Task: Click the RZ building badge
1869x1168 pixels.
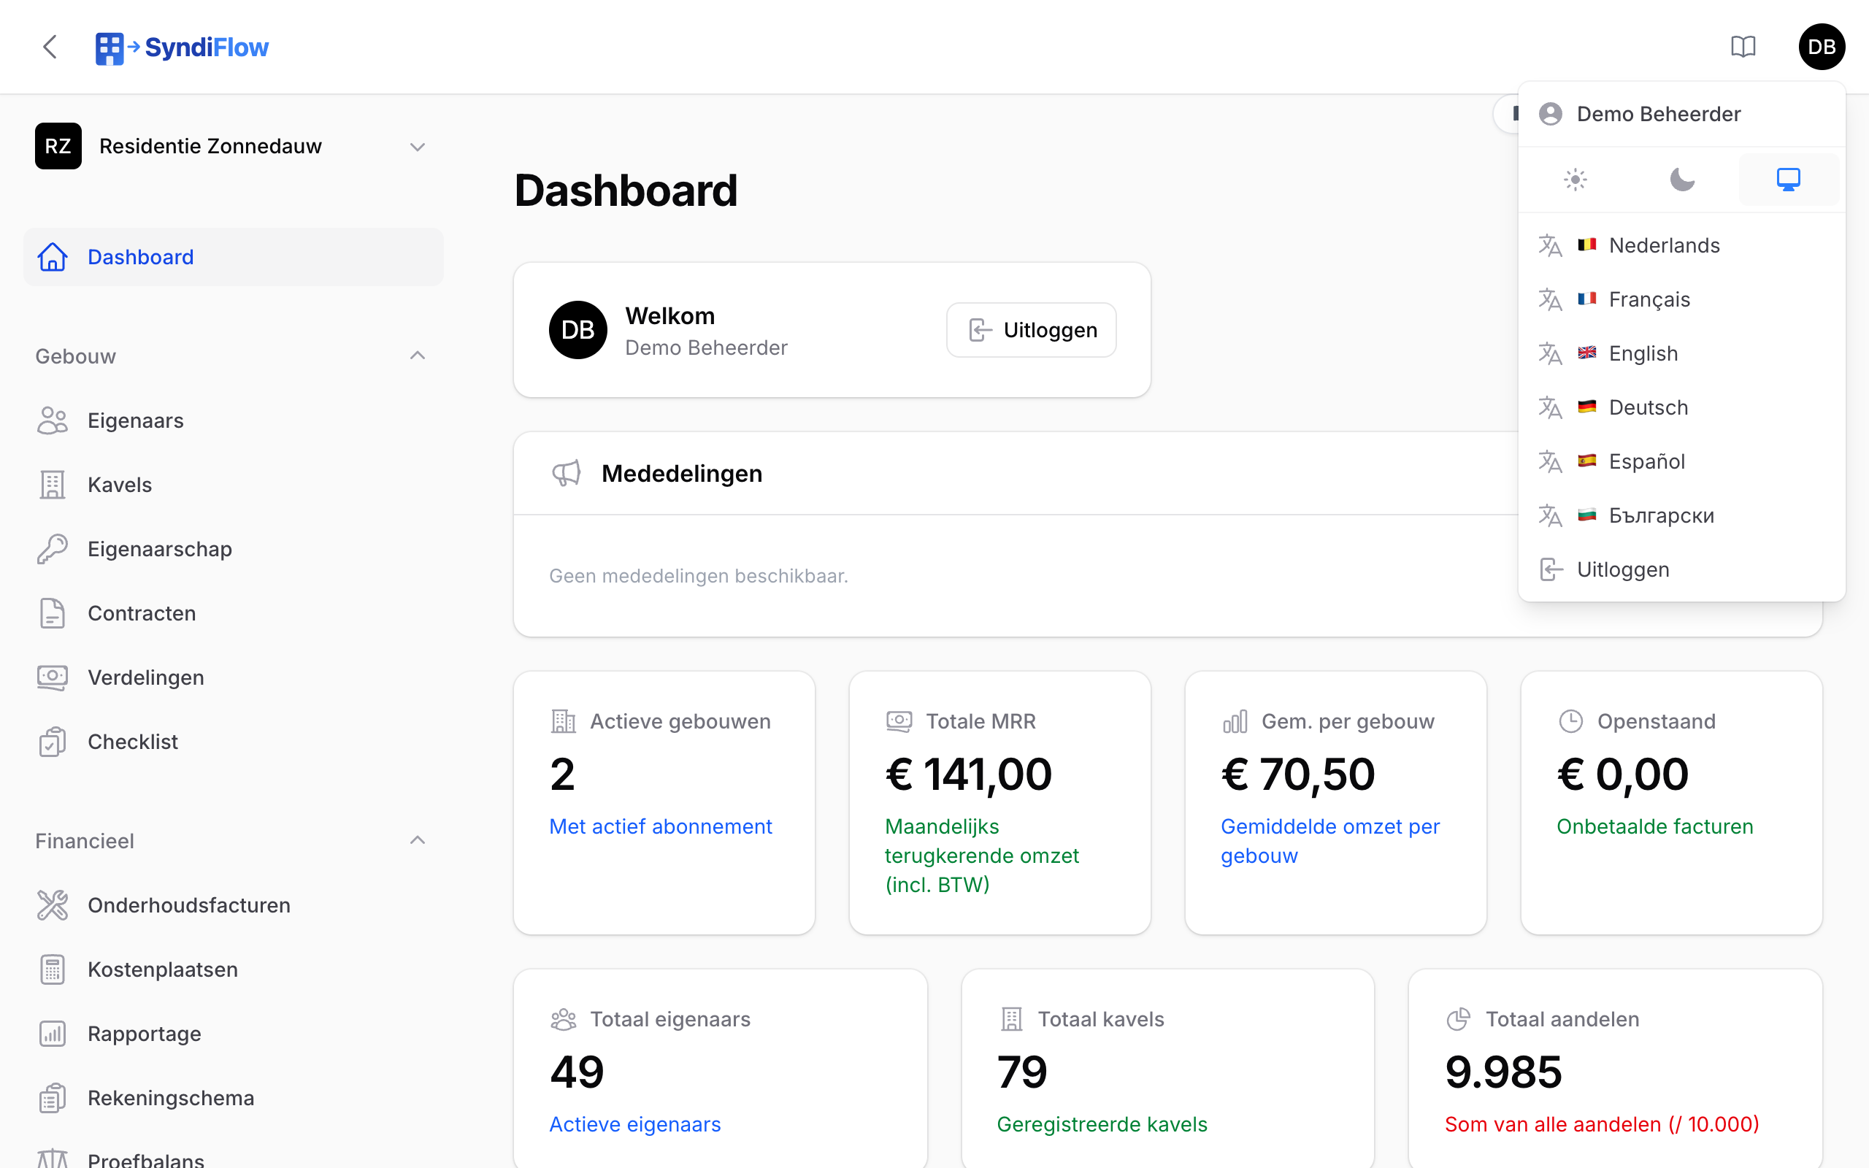Action: [58, 146]
